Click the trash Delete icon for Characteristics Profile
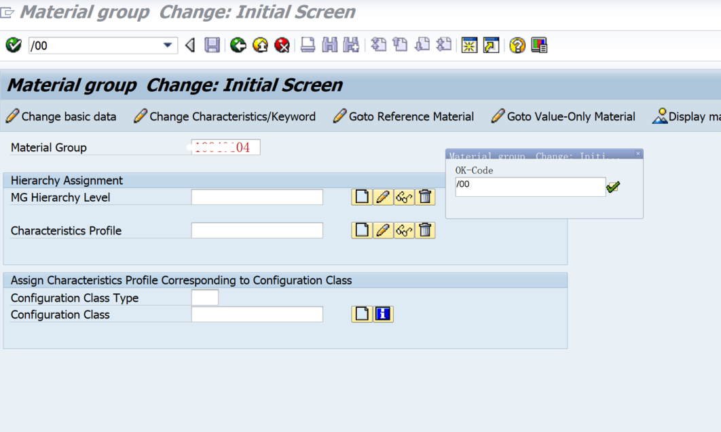Viewport: 721px width, 432px height. click(425, 230)
